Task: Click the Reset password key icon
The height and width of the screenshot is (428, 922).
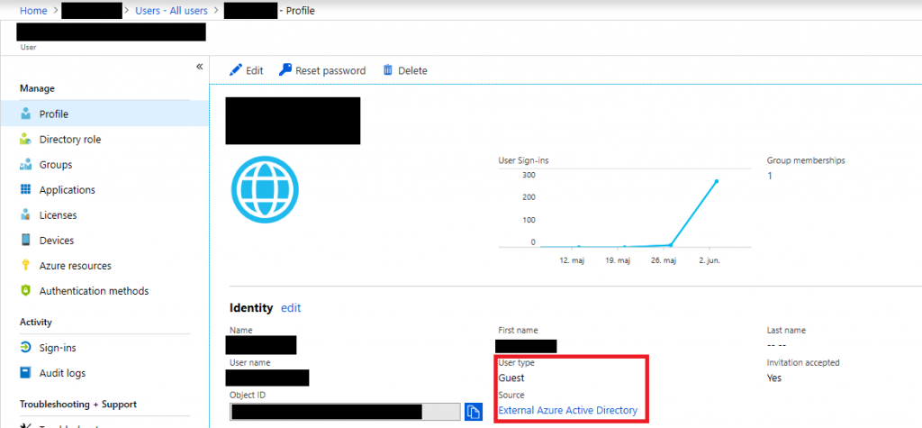Action: coord(285,70)
